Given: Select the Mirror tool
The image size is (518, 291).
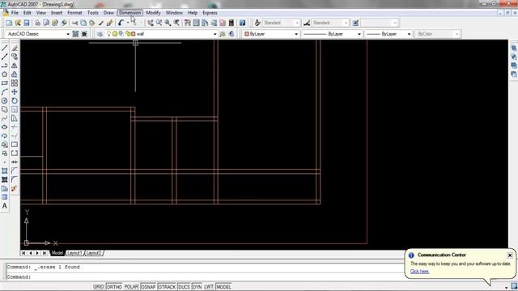Looking at the screenshot, I should pyautogui.click(x=15, y=65).
